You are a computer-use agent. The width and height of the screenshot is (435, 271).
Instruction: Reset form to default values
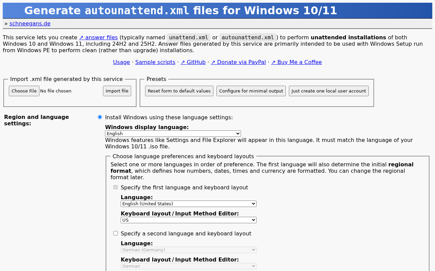[x=179, y=91]
